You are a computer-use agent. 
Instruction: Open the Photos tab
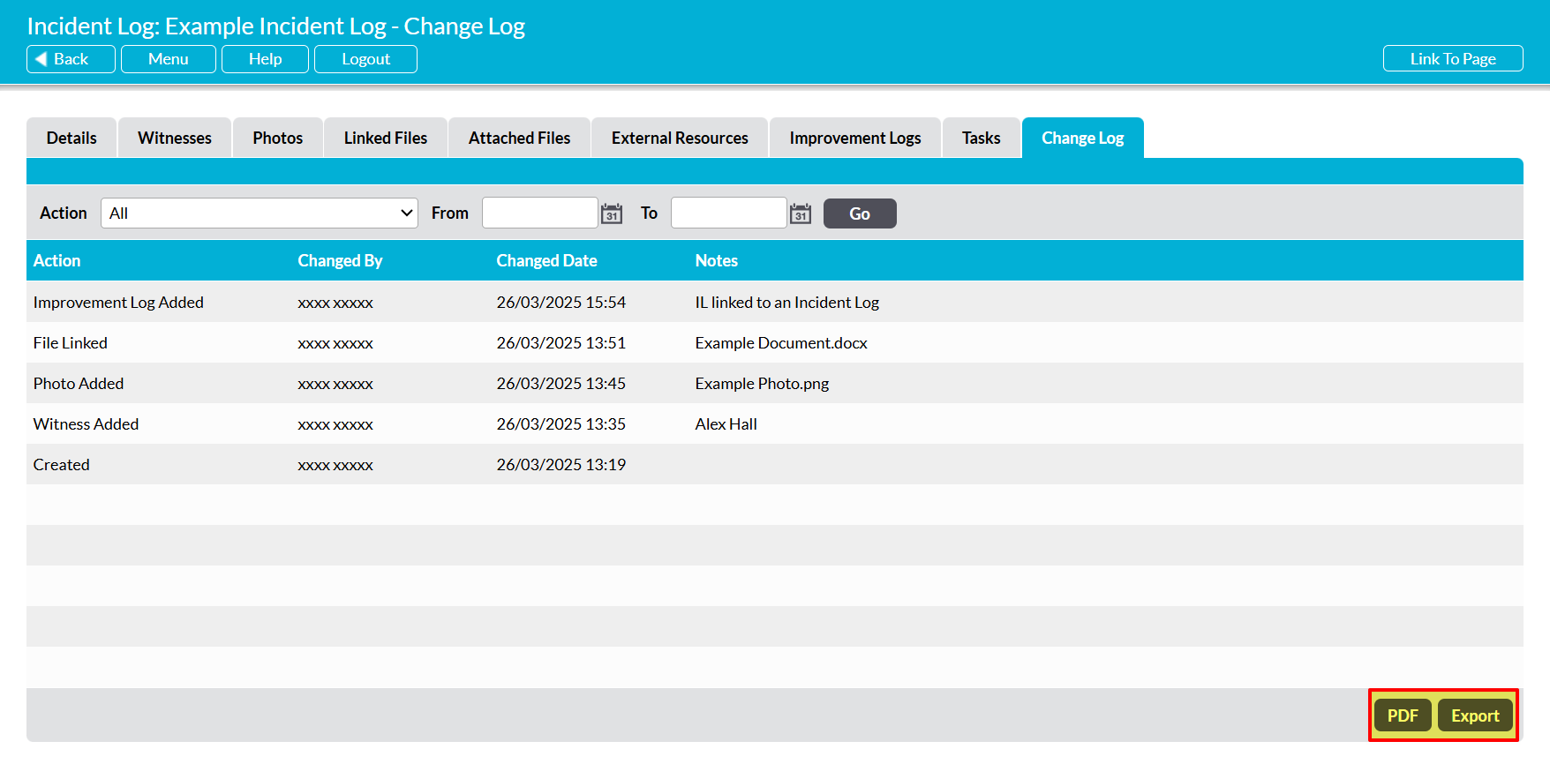click(x=278, y=138)
